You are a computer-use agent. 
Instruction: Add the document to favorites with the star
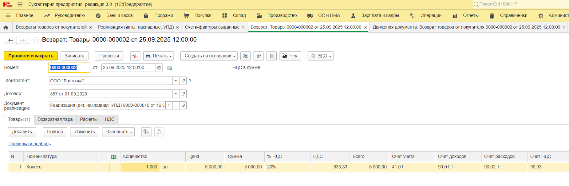coord(36,40)
